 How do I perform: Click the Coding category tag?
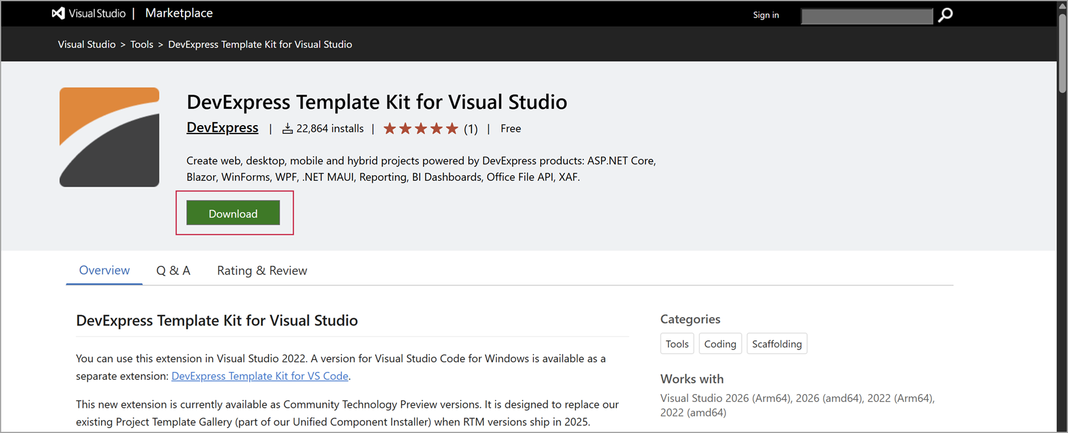(x=720, y=344)
